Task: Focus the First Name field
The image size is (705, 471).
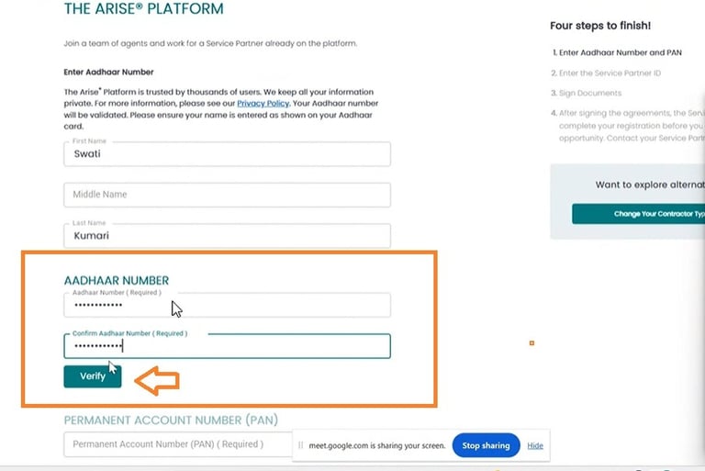Action: (227, 154)
